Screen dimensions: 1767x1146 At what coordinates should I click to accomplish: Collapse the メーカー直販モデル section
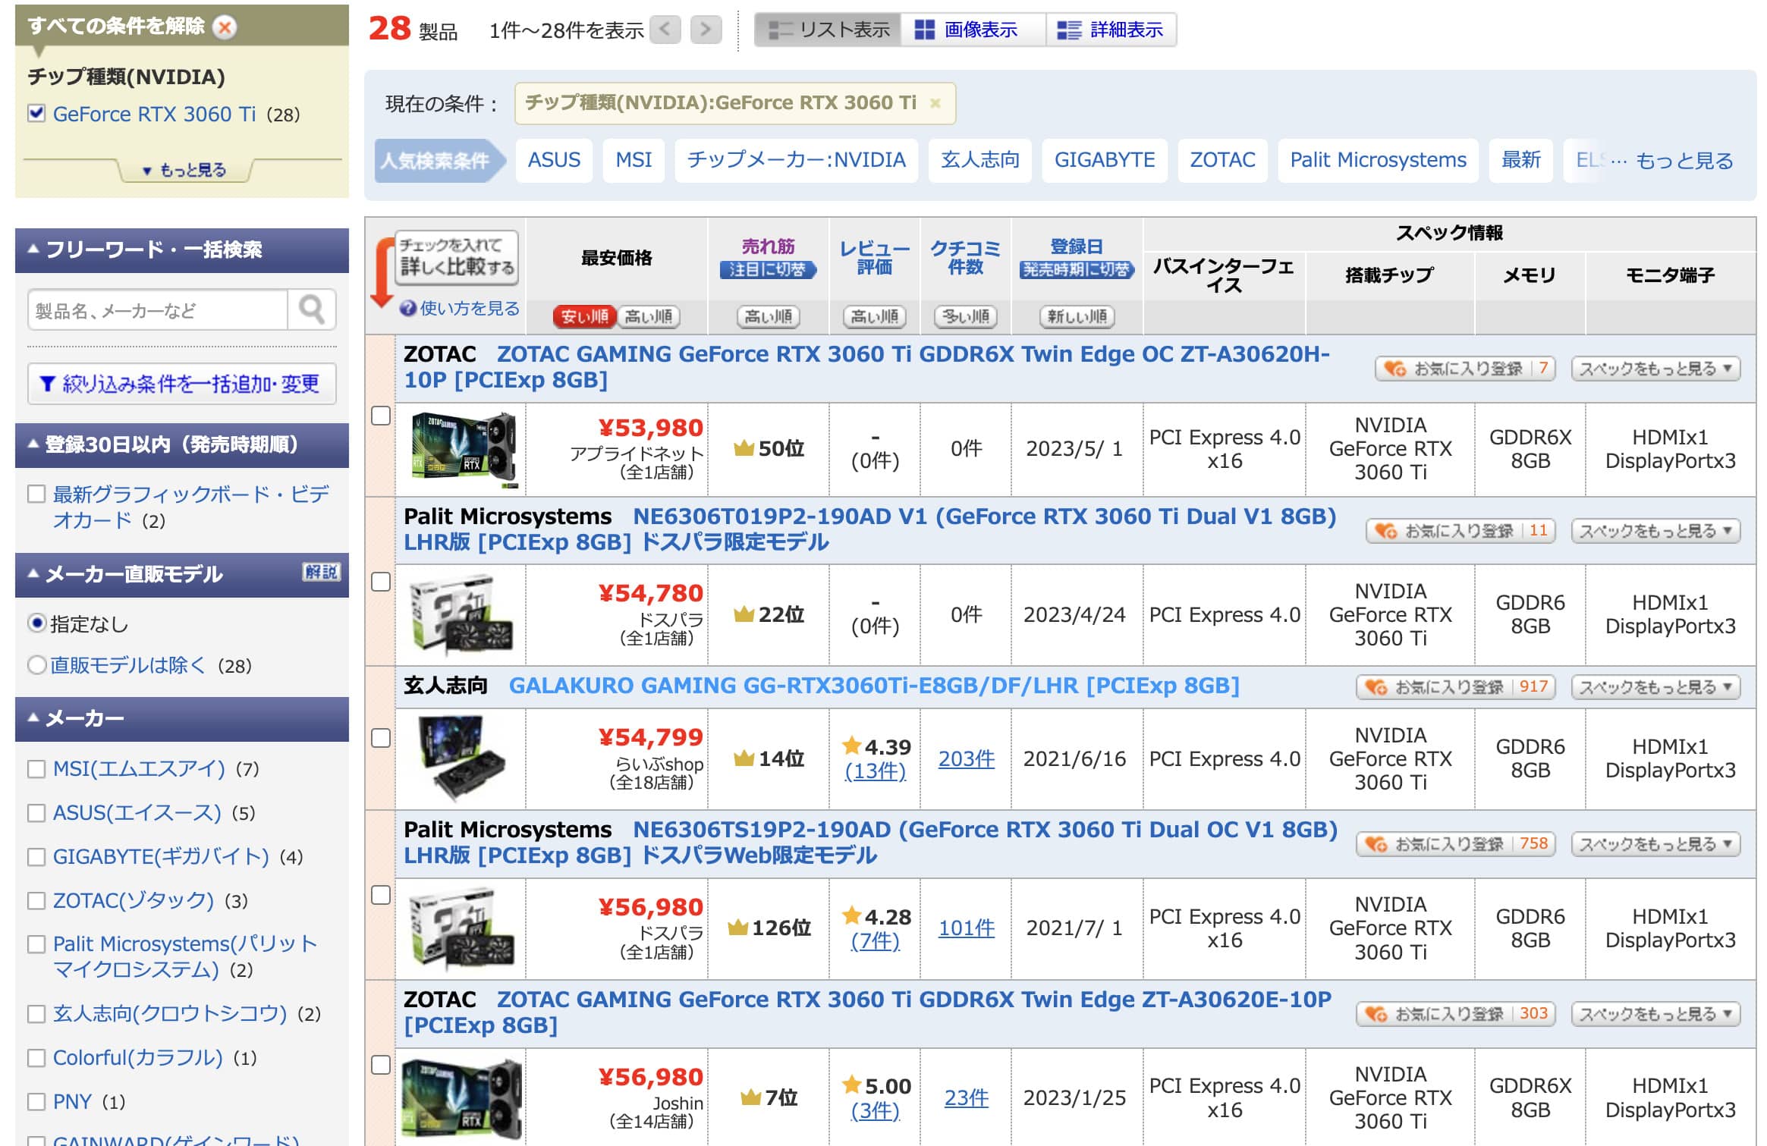tap(182, 575)
